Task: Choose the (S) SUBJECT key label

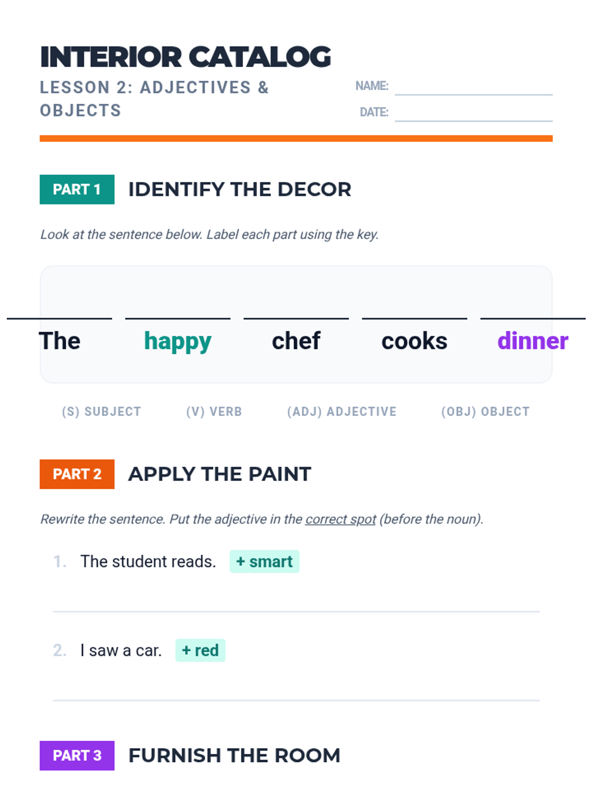Action: tap(102, 411)
